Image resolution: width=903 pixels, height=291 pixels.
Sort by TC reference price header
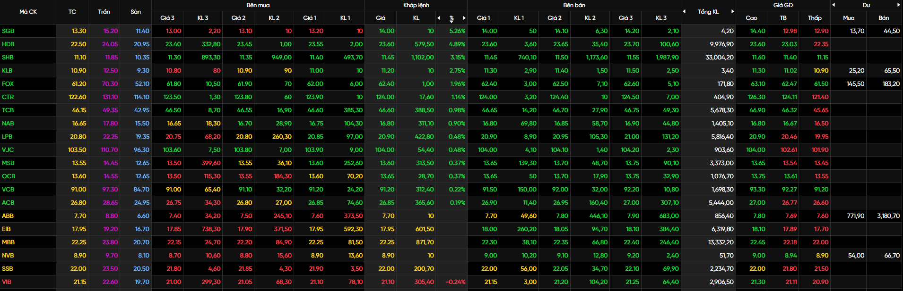pos(72,12)
